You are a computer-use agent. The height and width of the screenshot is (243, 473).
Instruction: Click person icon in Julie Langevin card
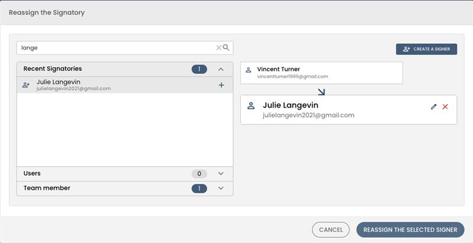[x=251, y=106]
